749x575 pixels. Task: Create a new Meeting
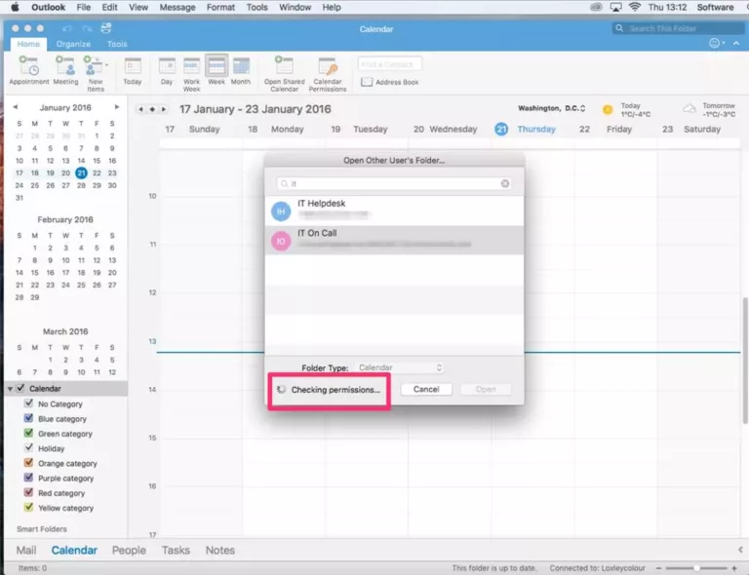tap(65, 70)
